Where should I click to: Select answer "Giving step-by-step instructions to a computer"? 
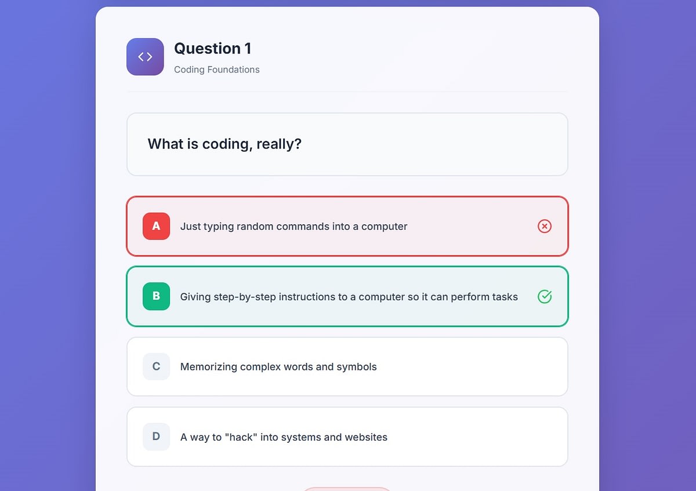click(349, 297)
